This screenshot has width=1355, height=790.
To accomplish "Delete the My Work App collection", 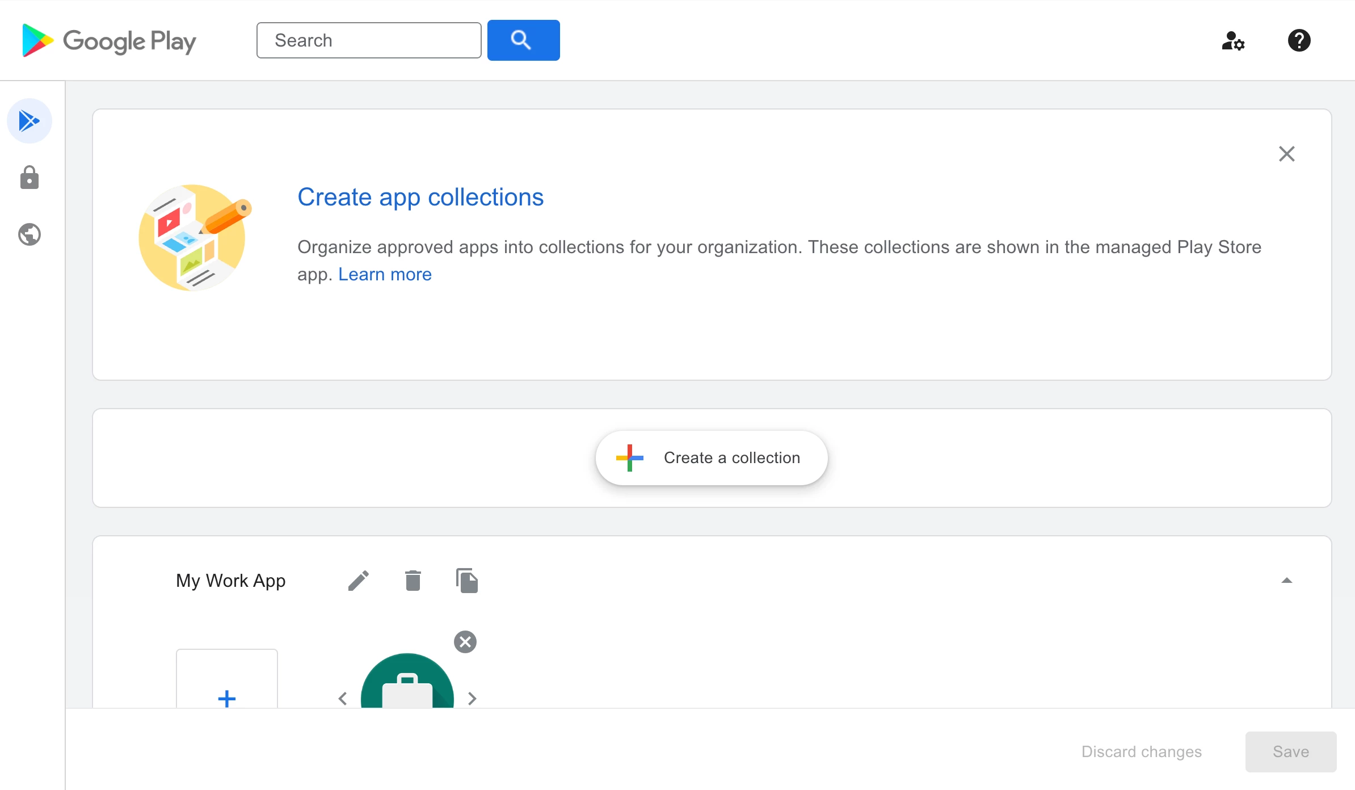I will 413,581.
